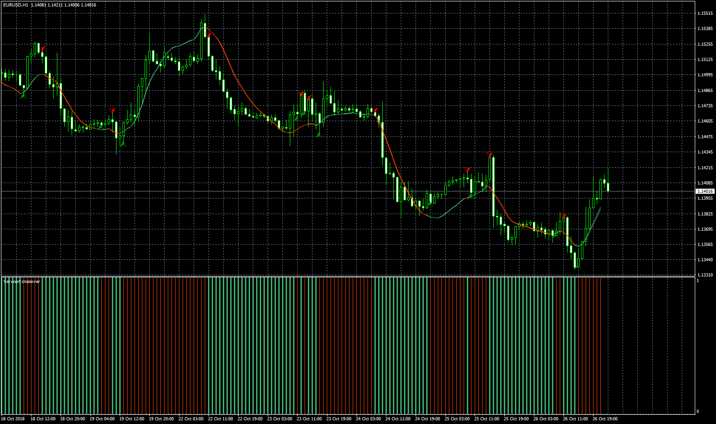Click the 25 Oct 19:00 time label
The image size is (716, 424).
coord(516,419)
